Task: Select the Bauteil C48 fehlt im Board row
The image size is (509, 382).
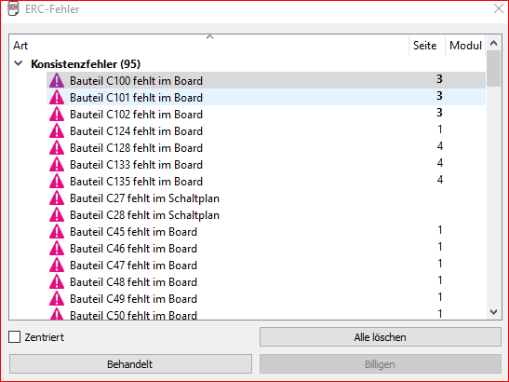Action: [x=266, y=282]
